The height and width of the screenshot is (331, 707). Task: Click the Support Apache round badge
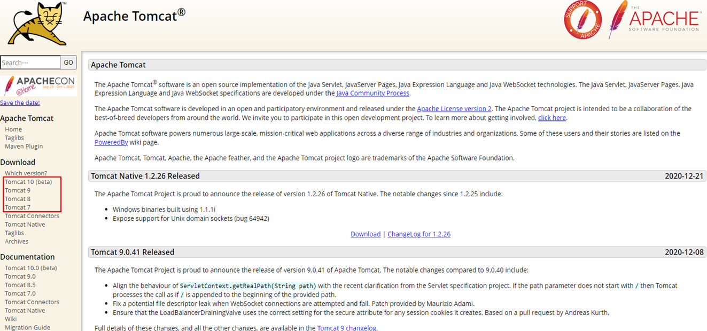click(x=582, y=20)
